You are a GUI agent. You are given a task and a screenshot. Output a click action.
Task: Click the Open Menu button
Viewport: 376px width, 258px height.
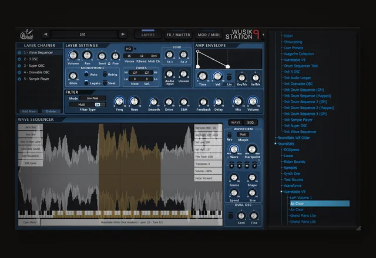coord(29,222)
